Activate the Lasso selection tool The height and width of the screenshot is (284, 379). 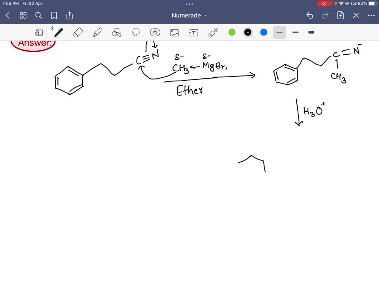pos(136,32)
